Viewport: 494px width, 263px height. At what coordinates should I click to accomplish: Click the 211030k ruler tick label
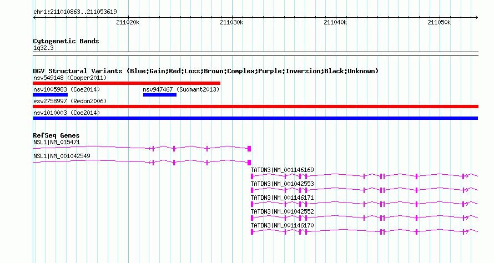(x=231, y=22)
